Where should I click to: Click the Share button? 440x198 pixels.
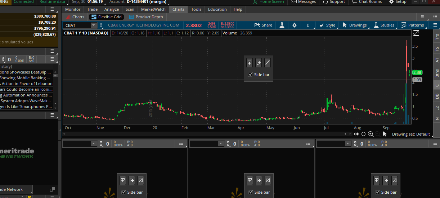263,25
